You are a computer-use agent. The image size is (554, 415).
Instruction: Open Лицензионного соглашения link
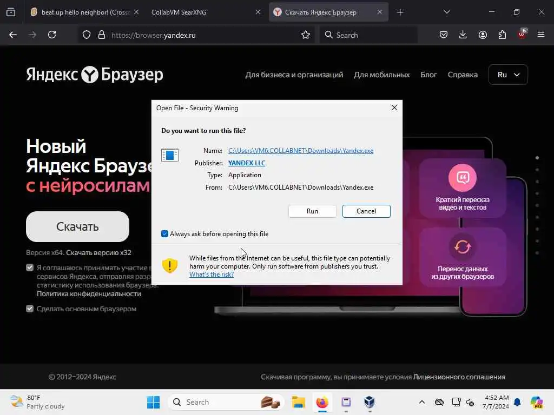pyautogui.click(x=459, y=377)
